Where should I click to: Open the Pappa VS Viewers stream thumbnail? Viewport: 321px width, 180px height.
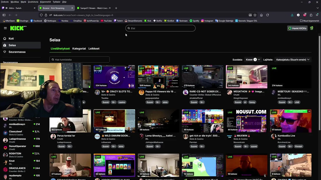(x=158, y=77)
